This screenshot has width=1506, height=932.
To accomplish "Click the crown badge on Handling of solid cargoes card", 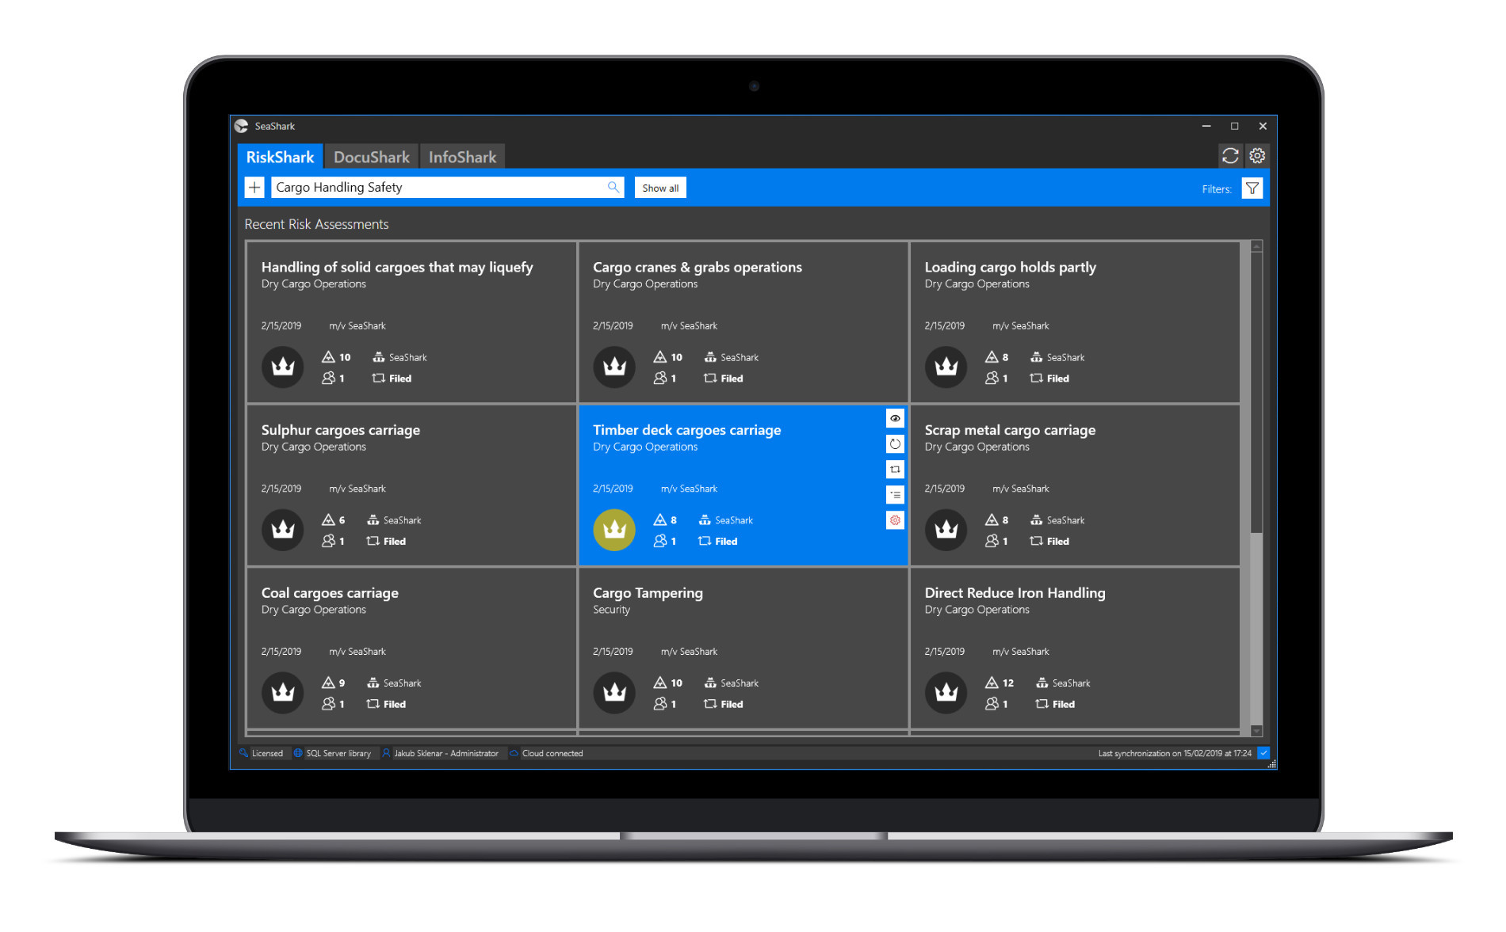I will click(x=283, y=367).
